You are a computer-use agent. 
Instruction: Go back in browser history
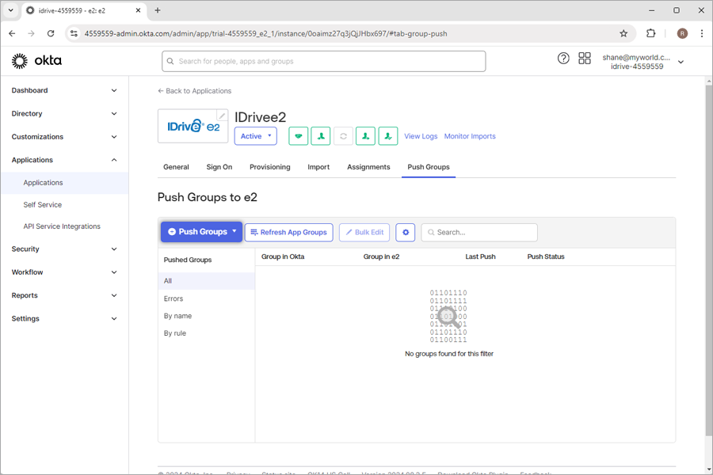pos(12,33)
